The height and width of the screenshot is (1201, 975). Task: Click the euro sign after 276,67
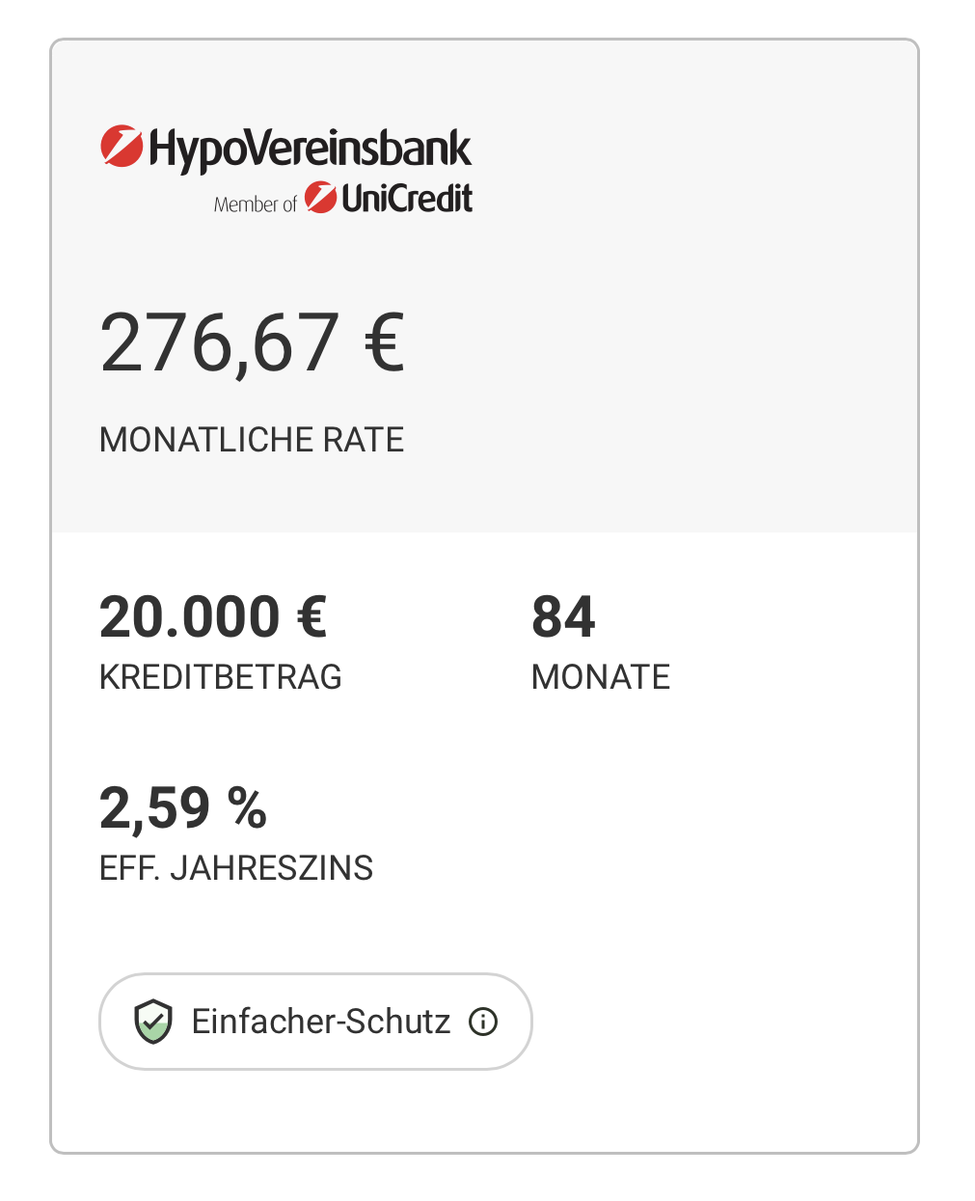pos(385,343)
